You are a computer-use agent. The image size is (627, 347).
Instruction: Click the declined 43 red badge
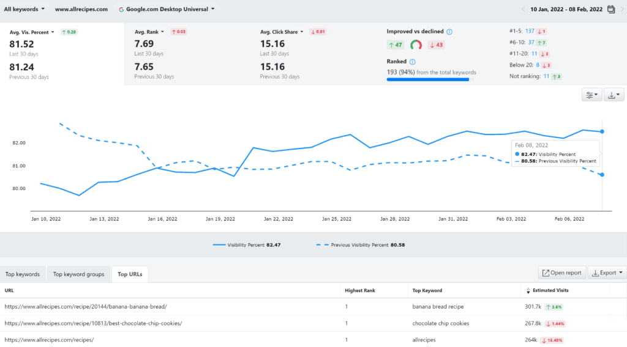point(436,45)
